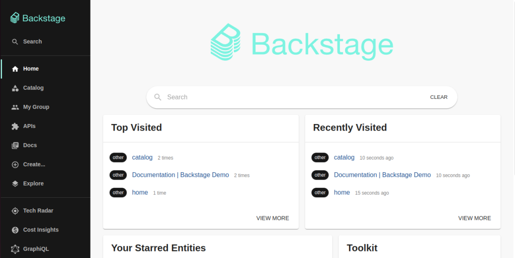This screenshot has height=258, width=515.
Task: Open catalog link in Top Visited
Action: point(142,157)
